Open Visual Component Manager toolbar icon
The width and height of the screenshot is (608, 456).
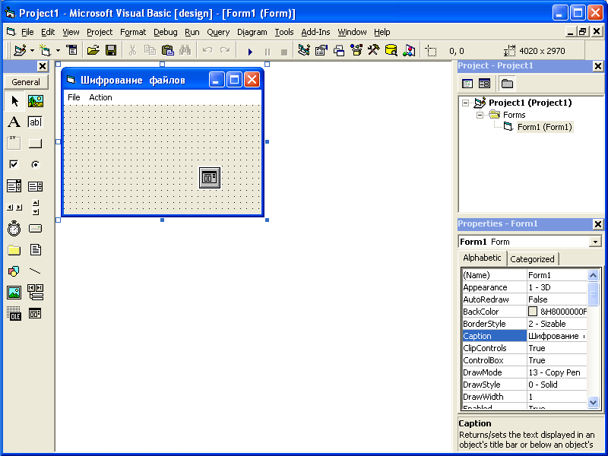pos(409,50)
